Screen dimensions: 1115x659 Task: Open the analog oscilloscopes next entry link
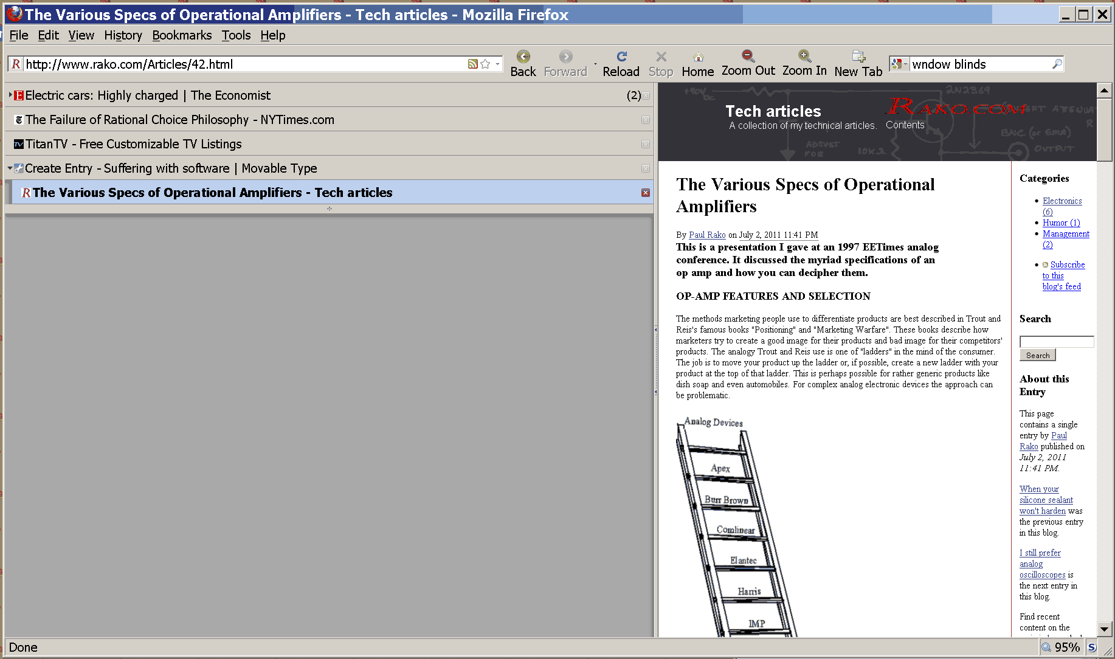(x=1042, y=564)
